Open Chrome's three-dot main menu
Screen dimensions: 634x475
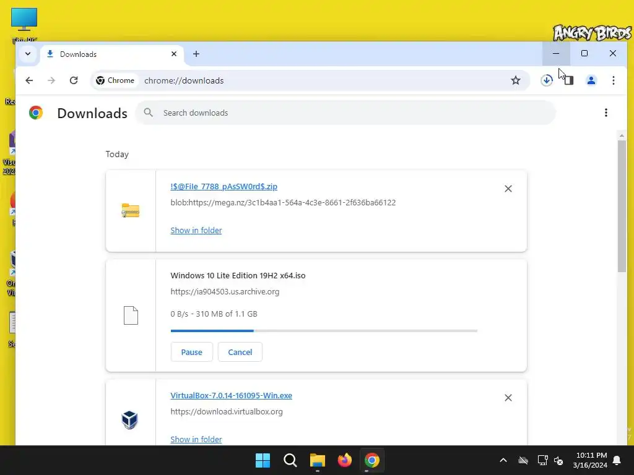pos(614,80)
